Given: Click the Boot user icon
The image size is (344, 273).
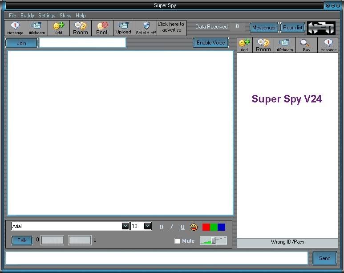Looking at the screenshot, I should tap(102, 28).
